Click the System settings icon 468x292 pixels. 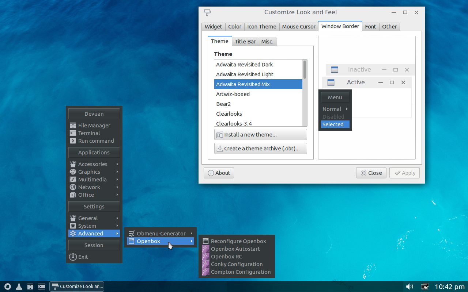[73, 226]
